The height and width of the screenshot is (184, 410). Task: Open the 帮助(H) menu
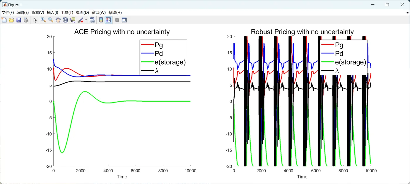click(115, 13)
